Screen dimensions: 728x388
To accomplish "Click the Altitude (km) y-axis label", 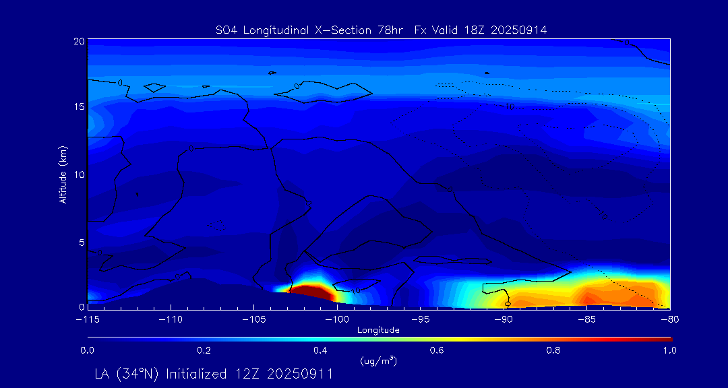I will [63, 174].
